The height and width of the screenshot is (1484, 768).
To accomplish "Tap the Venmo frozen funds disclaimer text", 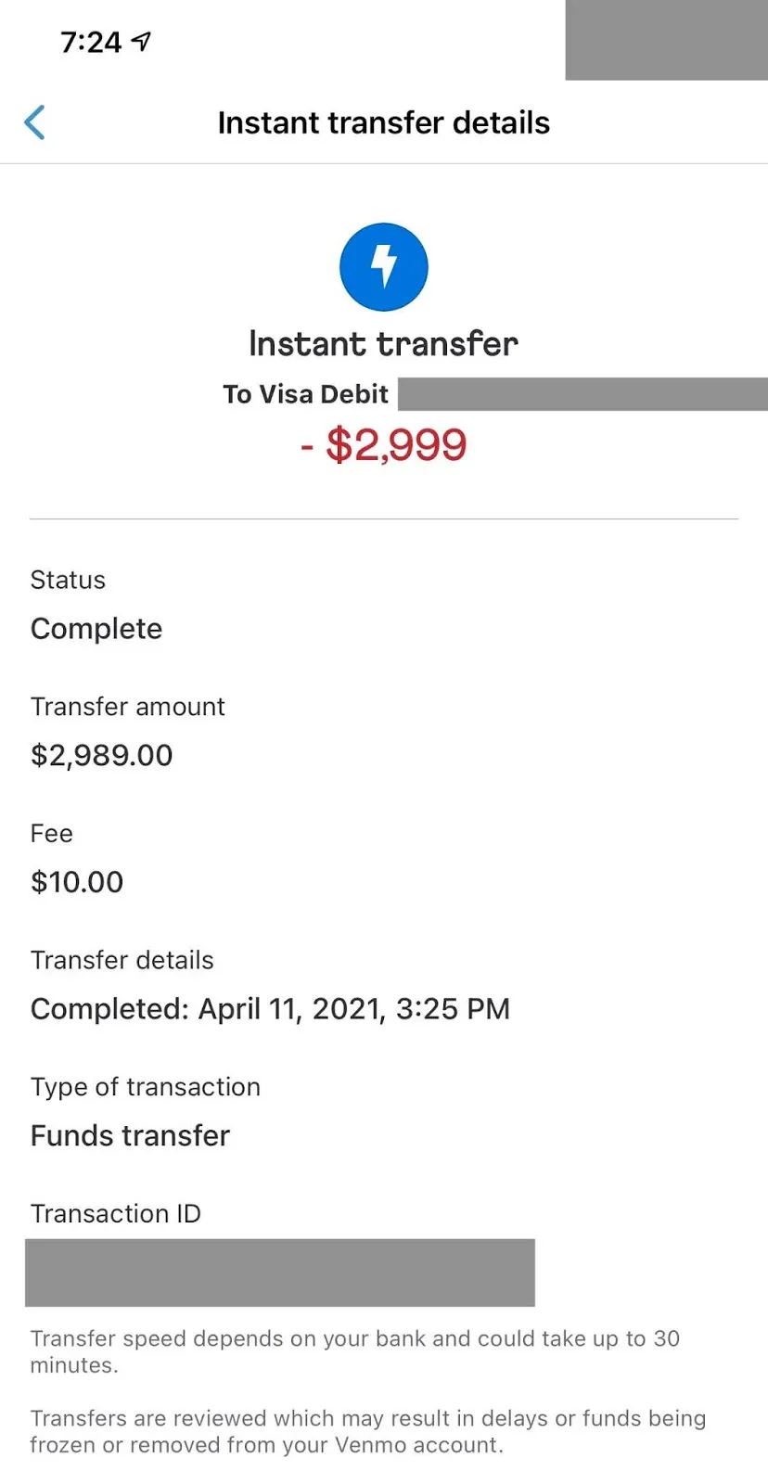I will (x=368, y=1431).
